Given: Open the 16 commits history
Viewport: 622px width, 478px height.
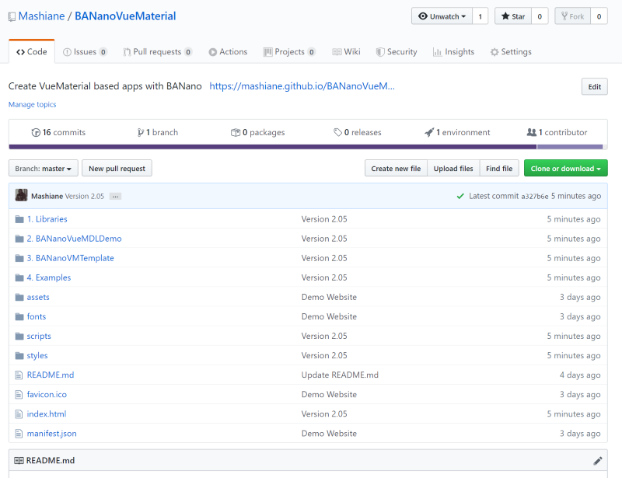Looking at the screenshot, I should [59, 132].
